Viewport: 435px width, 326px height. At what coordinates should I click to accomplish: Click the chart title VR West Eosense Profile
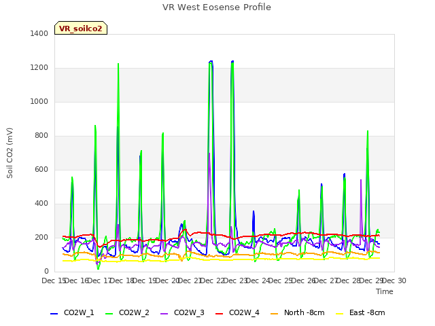(x=217, y=7)
